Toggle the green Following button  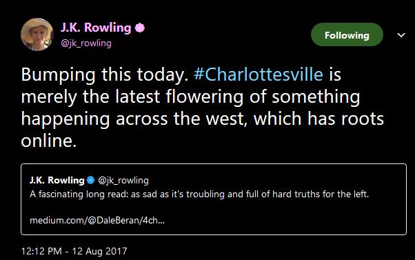coord(347,34)
